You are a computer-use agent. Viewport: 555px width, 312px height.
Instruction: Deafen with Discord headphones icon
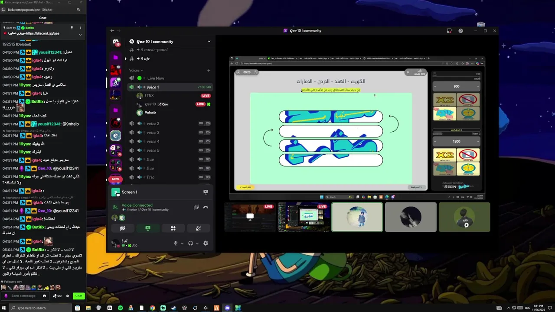pyautogui.click(x=191, y=244)
